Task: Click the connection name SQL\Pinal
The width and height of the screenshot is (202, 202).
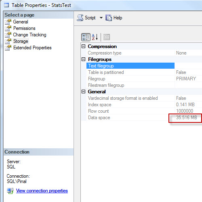Action: click(17, 181)
